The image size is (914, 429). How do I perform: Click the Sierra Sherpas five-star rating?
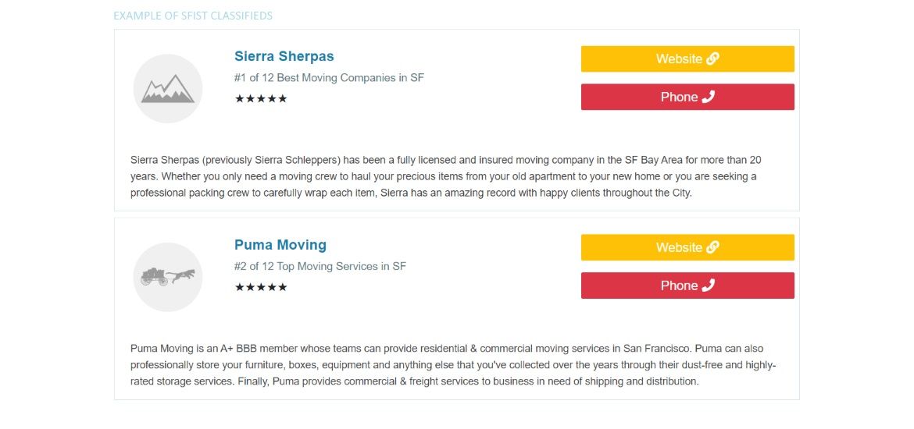261,99
